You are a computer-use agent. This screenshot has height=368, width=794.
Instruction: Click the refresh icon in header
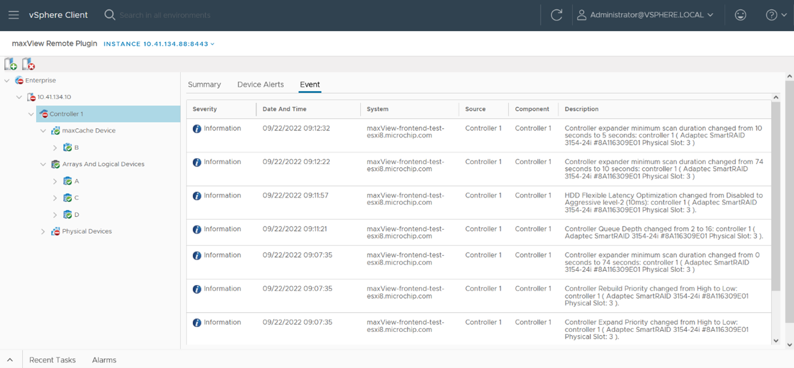556,16
